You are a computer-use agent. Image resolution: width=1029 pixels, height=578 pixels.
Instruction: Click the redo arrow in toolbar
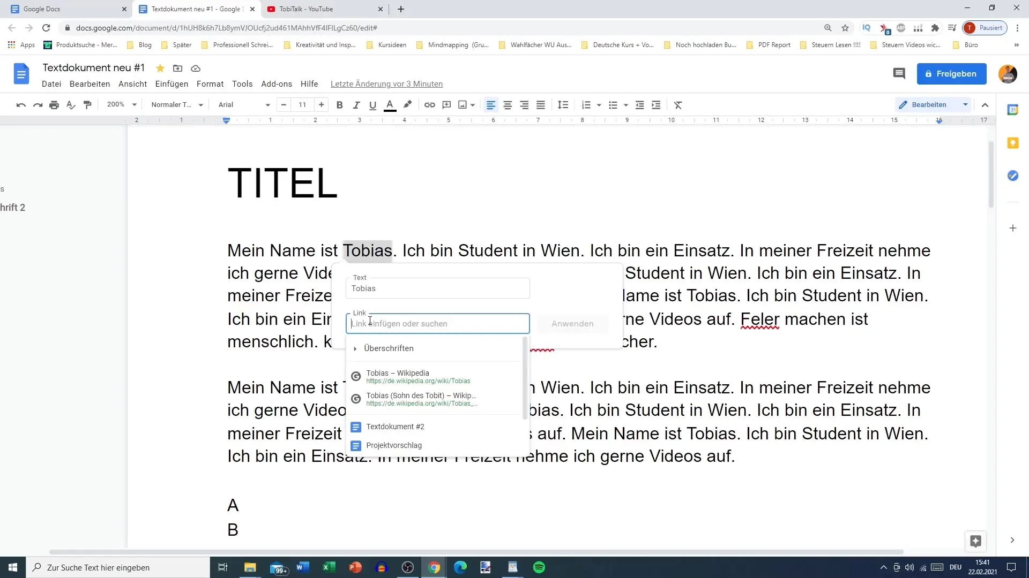38,105
